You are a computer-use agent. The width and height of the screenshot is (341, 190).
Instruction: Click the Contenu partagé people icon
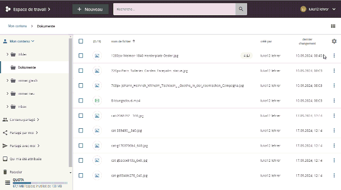(x=5, y=120)
